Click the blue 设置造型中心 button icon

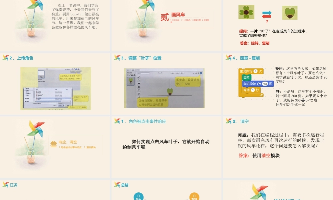click(x=201, y=73)
